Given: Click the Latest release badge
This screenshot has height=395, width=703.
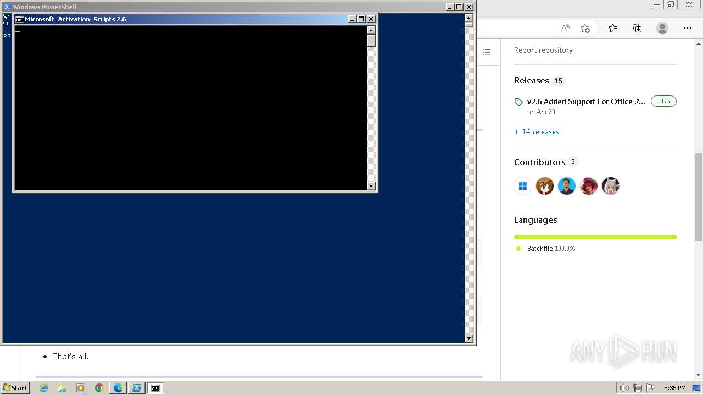Looking at the screenshot, I should (x=663, y=101).
